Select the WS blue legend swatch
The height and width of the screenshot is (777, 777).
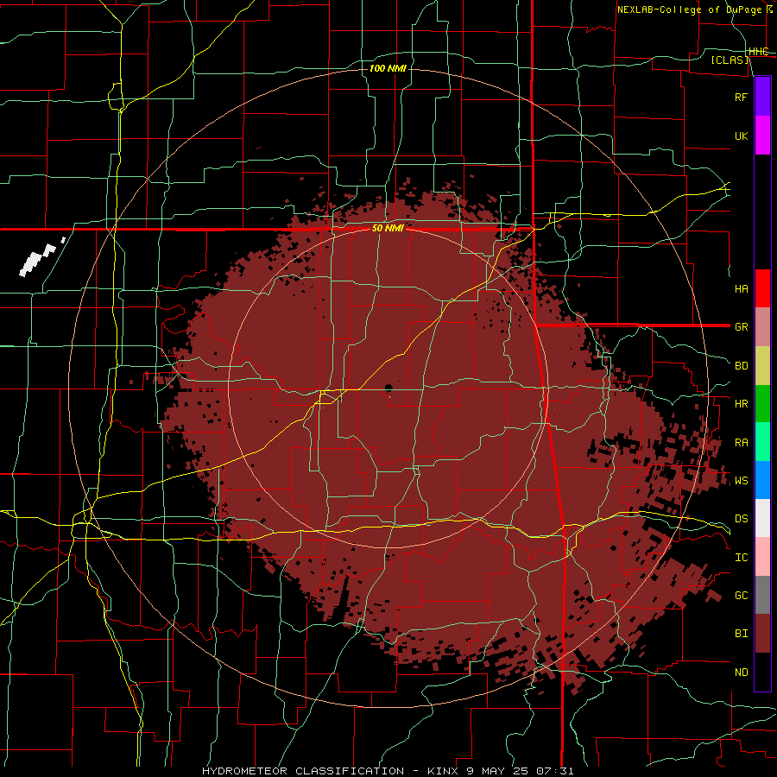[x=762, y=480]
